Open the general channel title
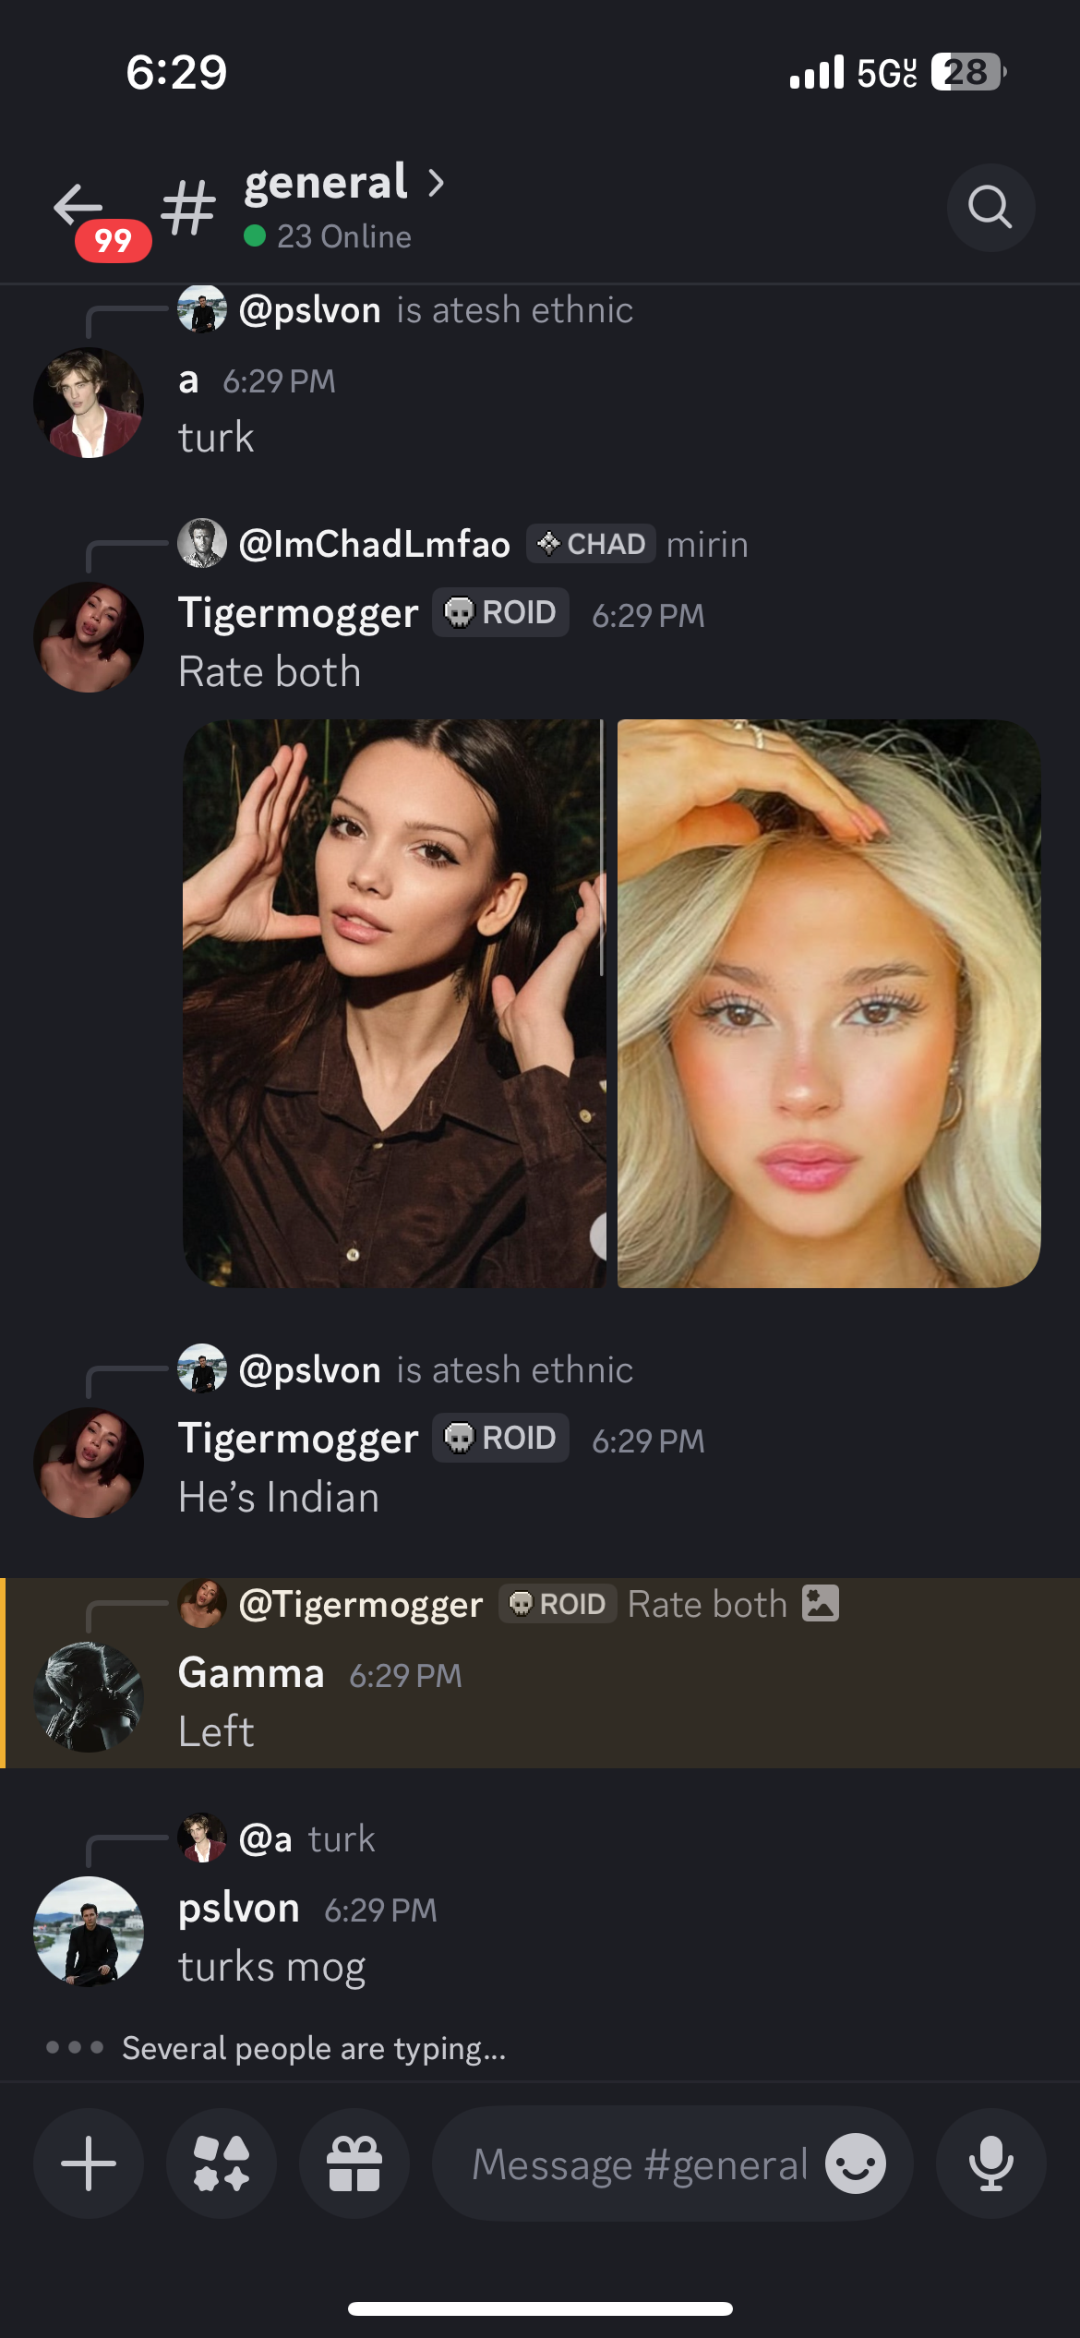The width and height of the screenshot is (1080, 2338). (x=326, y=182)
